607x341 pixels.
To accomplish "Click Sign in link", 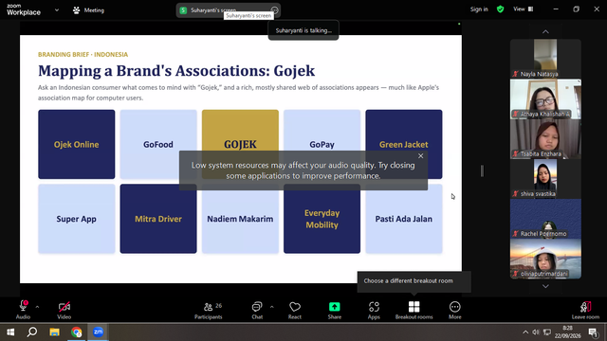I will (x=479, y=9).
